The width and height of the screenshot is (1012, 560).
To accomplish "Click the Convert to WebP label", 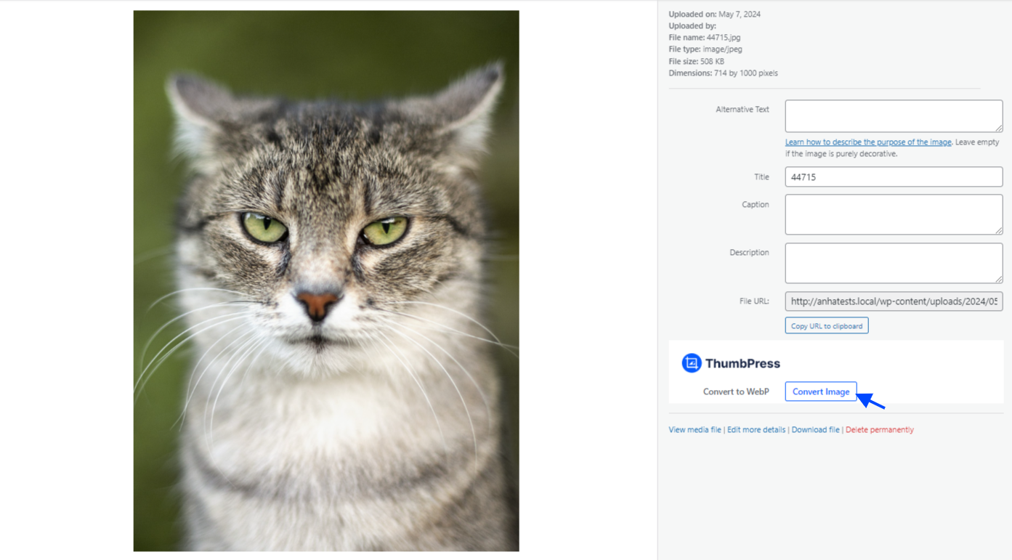I will 736,391.
